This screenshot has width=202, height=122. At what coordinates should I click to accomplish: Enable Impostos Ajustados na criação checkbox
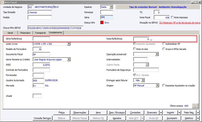(164, 85)
